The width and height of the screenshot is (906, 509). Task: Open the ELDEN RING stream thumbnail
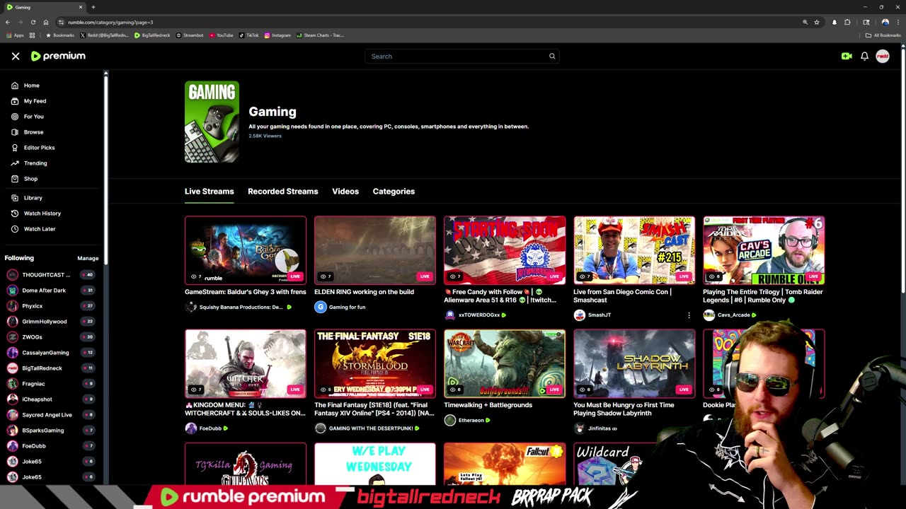click(375, 250)
